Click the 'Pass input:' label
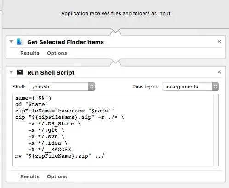 click(145, 87)
